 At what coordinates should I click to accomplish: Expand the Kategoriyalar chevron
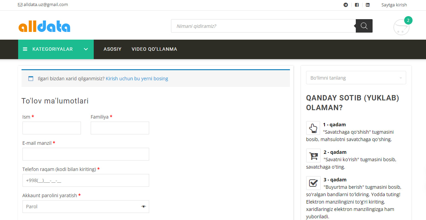(x=86, y=49)
